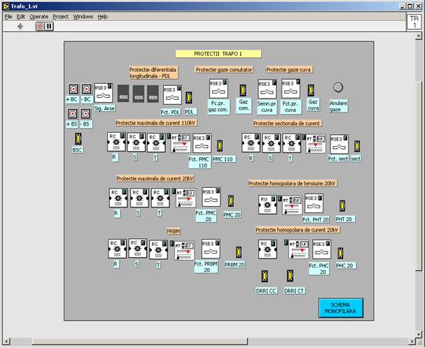The width and height of the screenshot is (425, 348).
Task: Click the DRRI CC yellow indicator
Action: click(x=265, y=276)
